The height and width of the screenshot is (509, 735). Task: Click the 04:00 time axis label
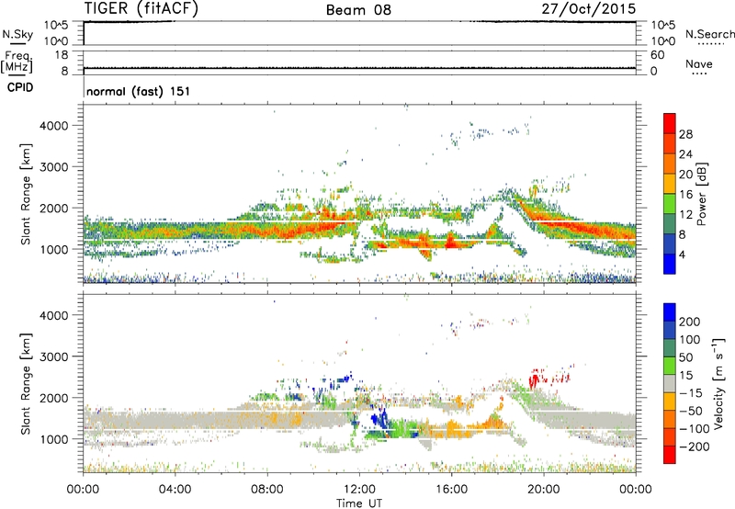click(x=175, y=490)
